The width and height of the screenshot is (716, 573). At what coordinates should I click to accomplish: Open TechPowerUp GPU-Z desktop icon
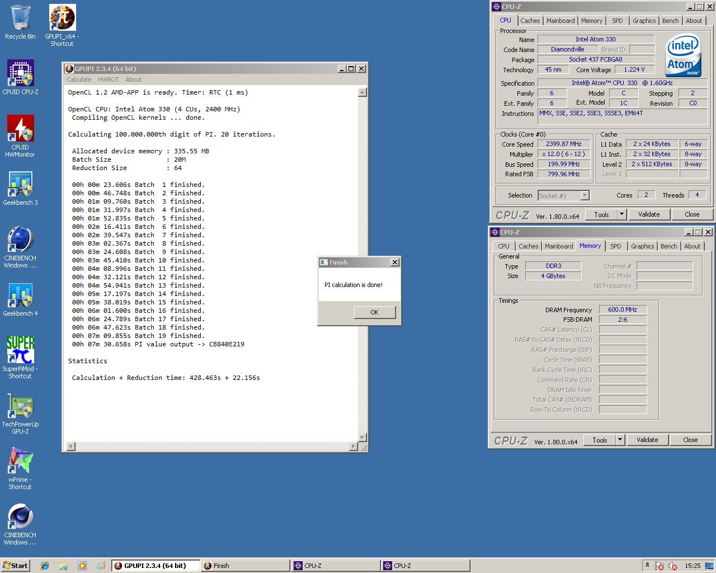click(20, 413)
